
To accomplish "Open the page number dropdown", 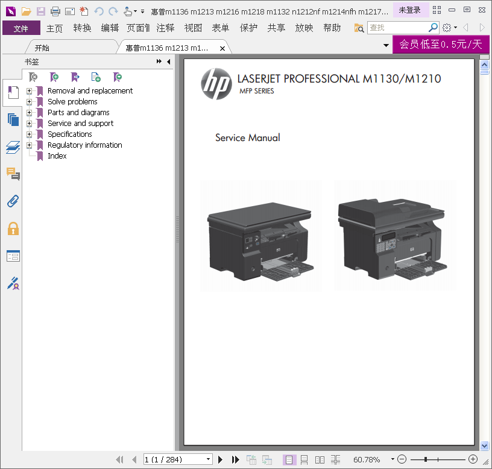I will (208, 459).
